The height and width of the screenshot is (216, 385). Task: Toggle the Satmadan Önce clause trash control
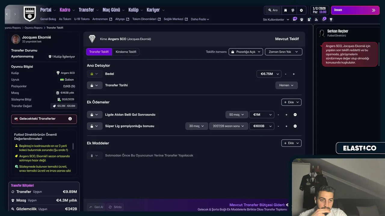94,155
